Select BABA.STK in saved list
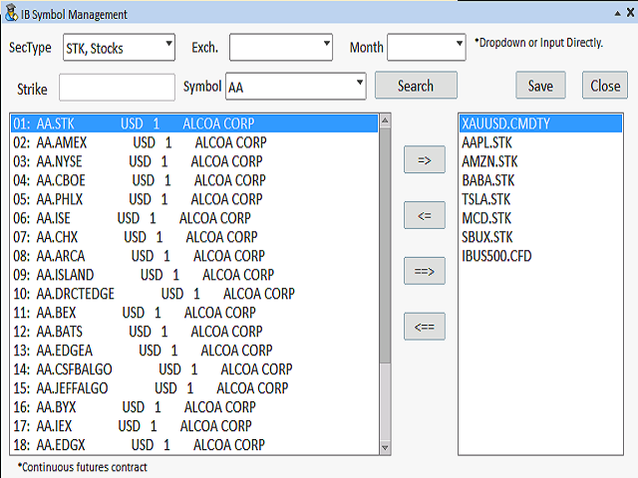This screenshot has width=638, height=478. (540, 180)
